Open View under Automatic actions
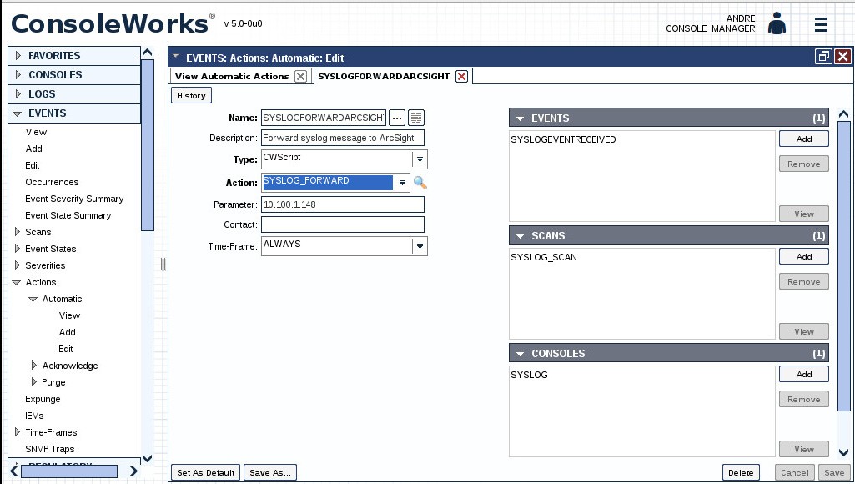The height and width of the screenshot is (484, 855). coord(69,315)
